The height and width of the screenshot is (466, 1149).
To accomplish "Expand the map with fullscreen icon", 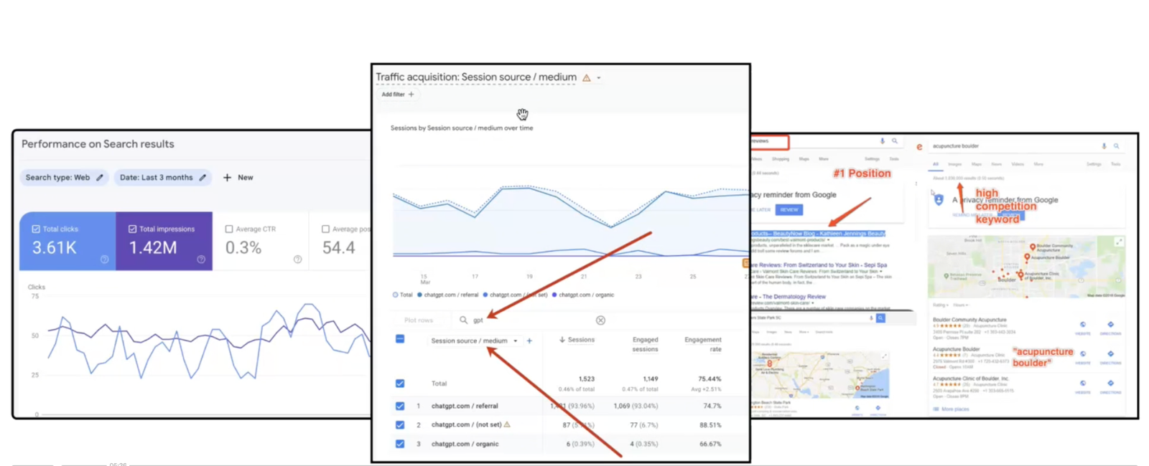I will click(x=1118, y=242).
